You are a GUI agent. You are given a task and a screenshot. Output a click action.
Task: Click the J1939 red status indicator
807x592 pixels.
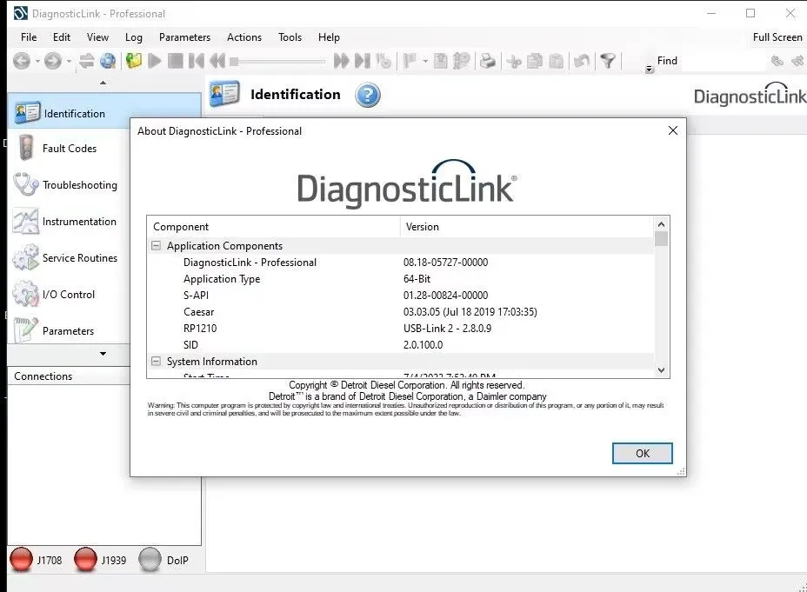[x=85, y=560]
